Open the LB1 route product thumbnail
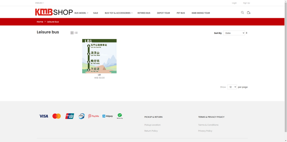The height and width of the screenshot is (142, 287). (x=99, y=56)
